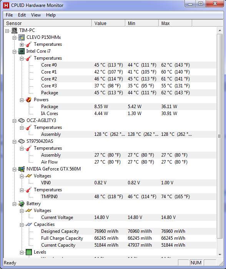Open the Edit menu
The width and height of the screenshot is (226, 269).
[22, 15]
